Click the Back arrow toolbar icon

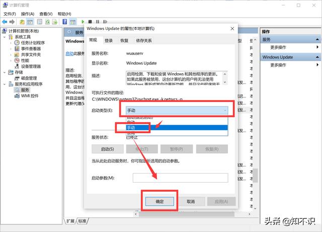pyautogui.click(x=5, y=22)
